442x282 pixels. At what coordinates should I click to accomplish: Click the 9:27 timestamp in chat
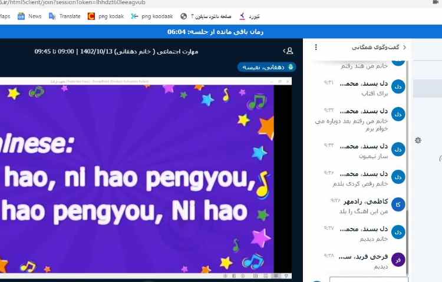click(x=329, y=228)
